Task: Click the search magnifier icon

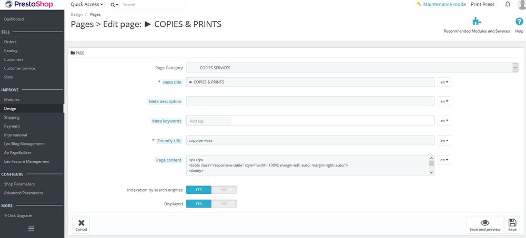Action: click(113, 5)
